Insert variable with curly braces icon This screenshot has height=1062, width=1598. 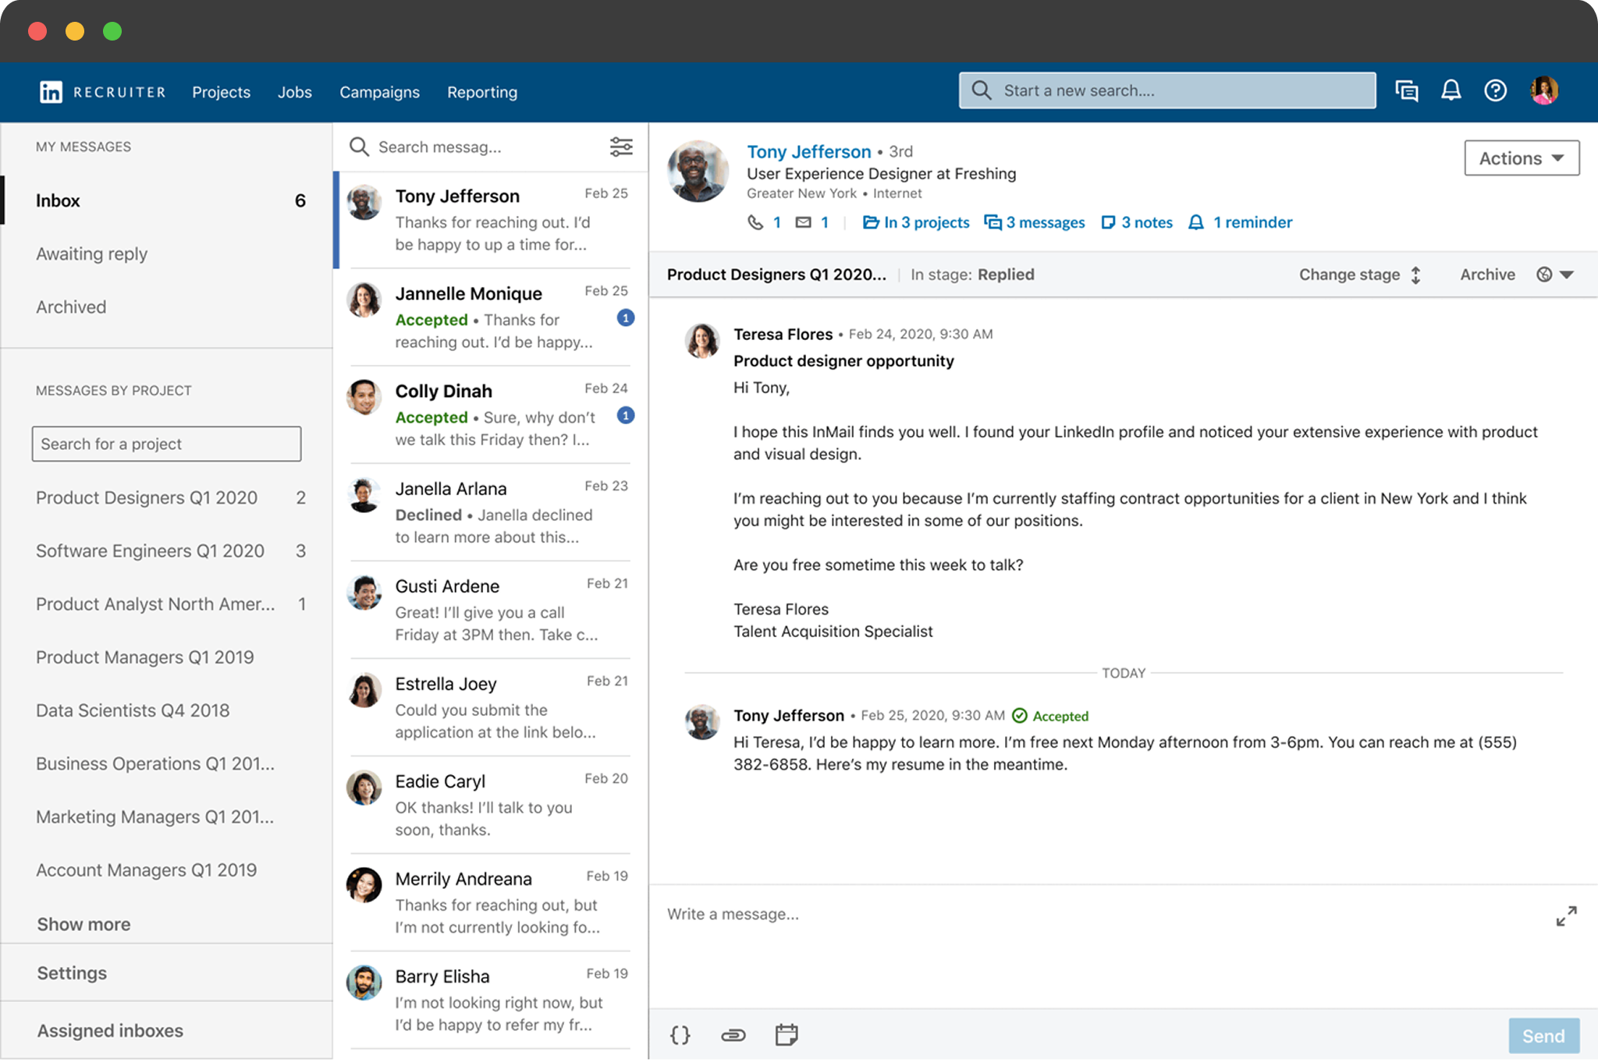680,1035
